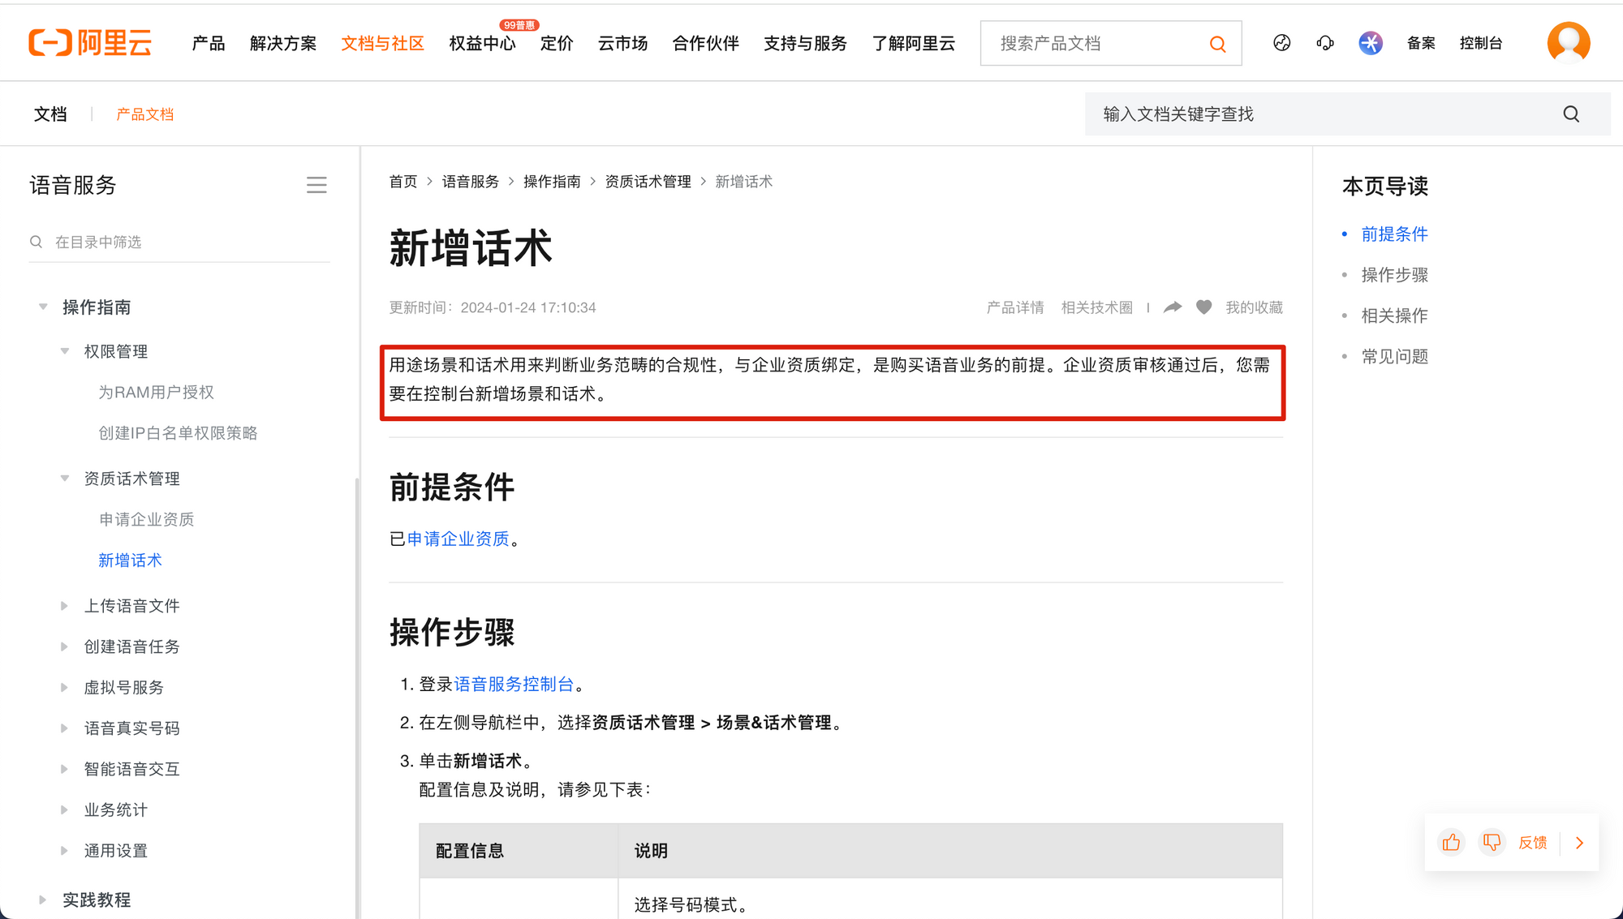
Task: Click the heart favorite icon
Action: pos(1203,307)
